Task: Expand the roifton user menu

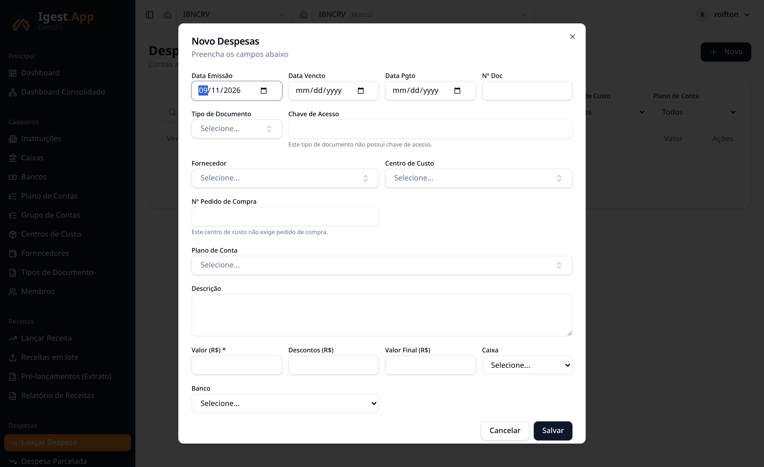Action: [723, 15]
